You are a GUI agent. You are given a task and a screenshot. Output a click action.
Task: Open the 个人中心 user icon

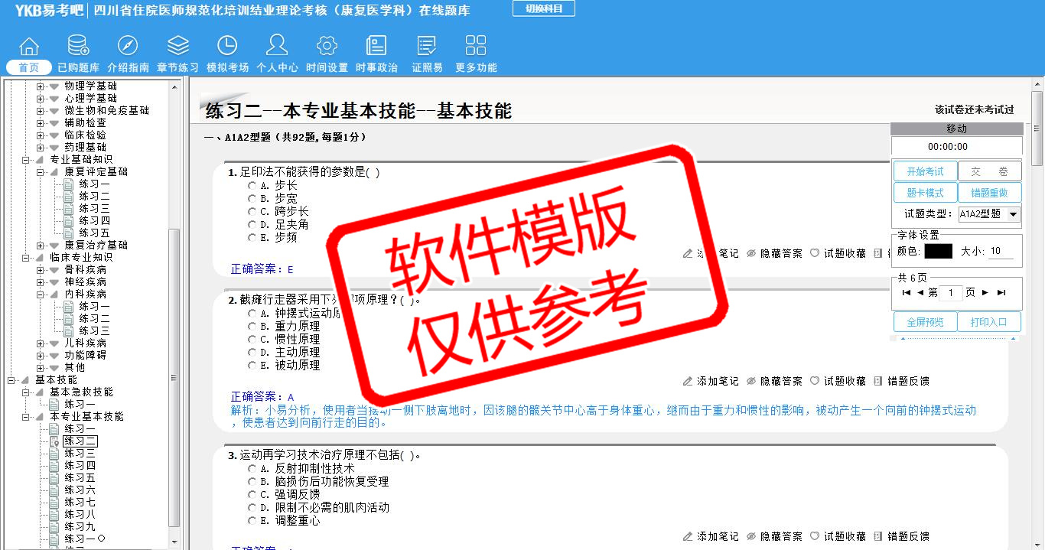(277, 46)
